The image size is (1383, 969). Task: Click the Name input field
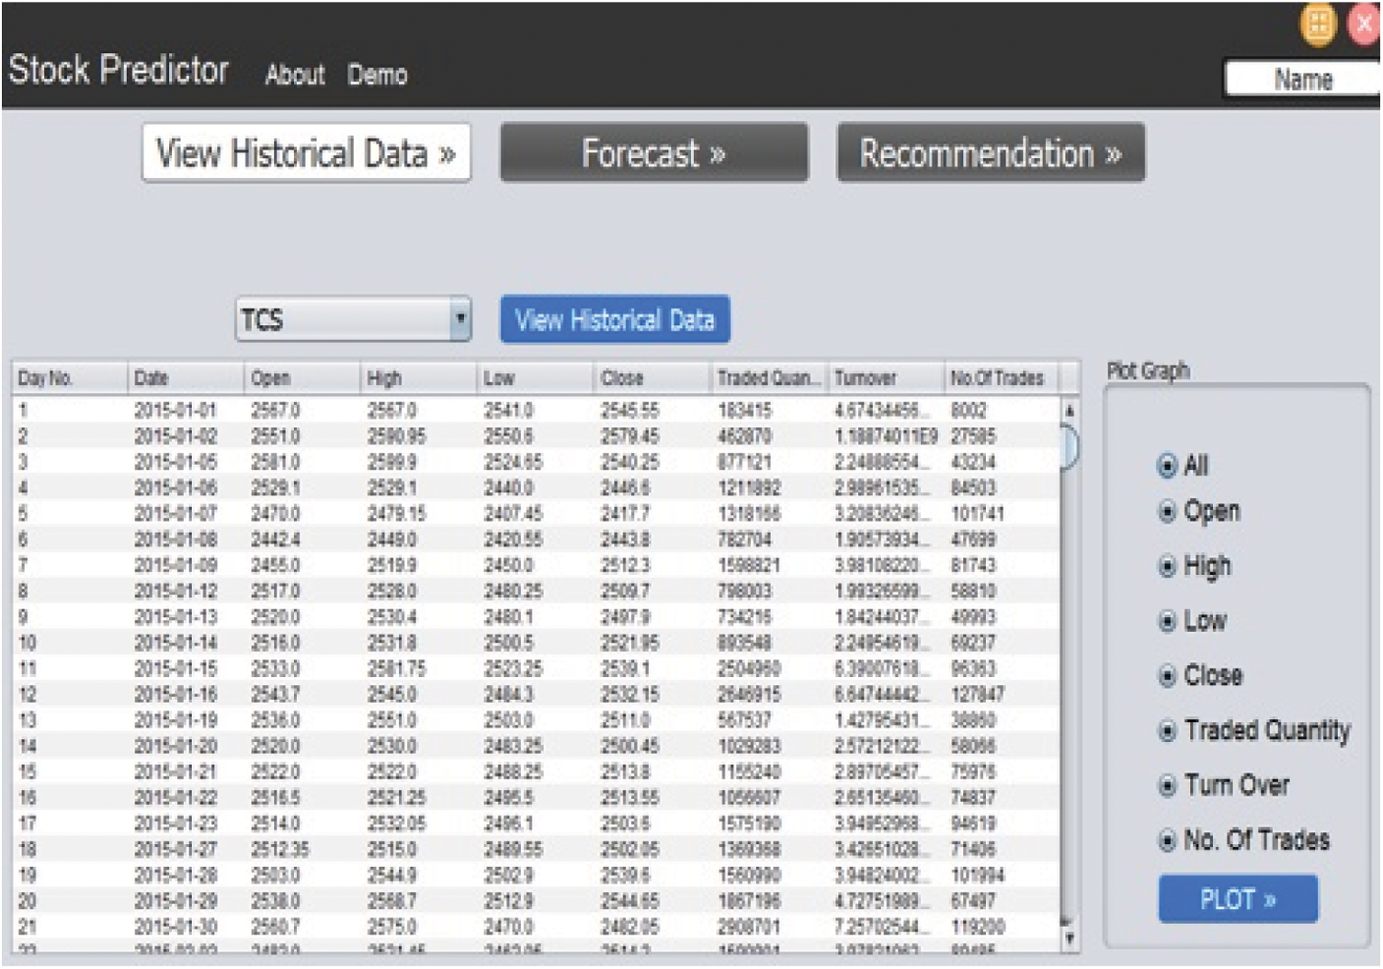[1302, 80]
